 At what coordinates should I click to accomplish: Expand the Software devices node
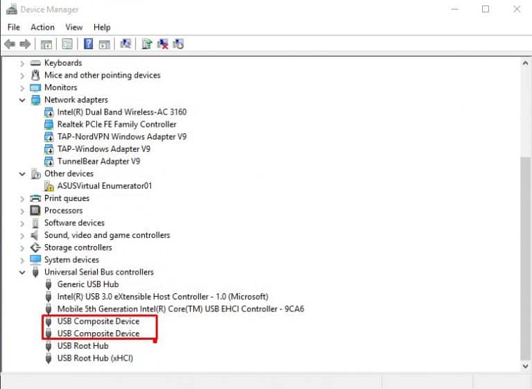22,223
